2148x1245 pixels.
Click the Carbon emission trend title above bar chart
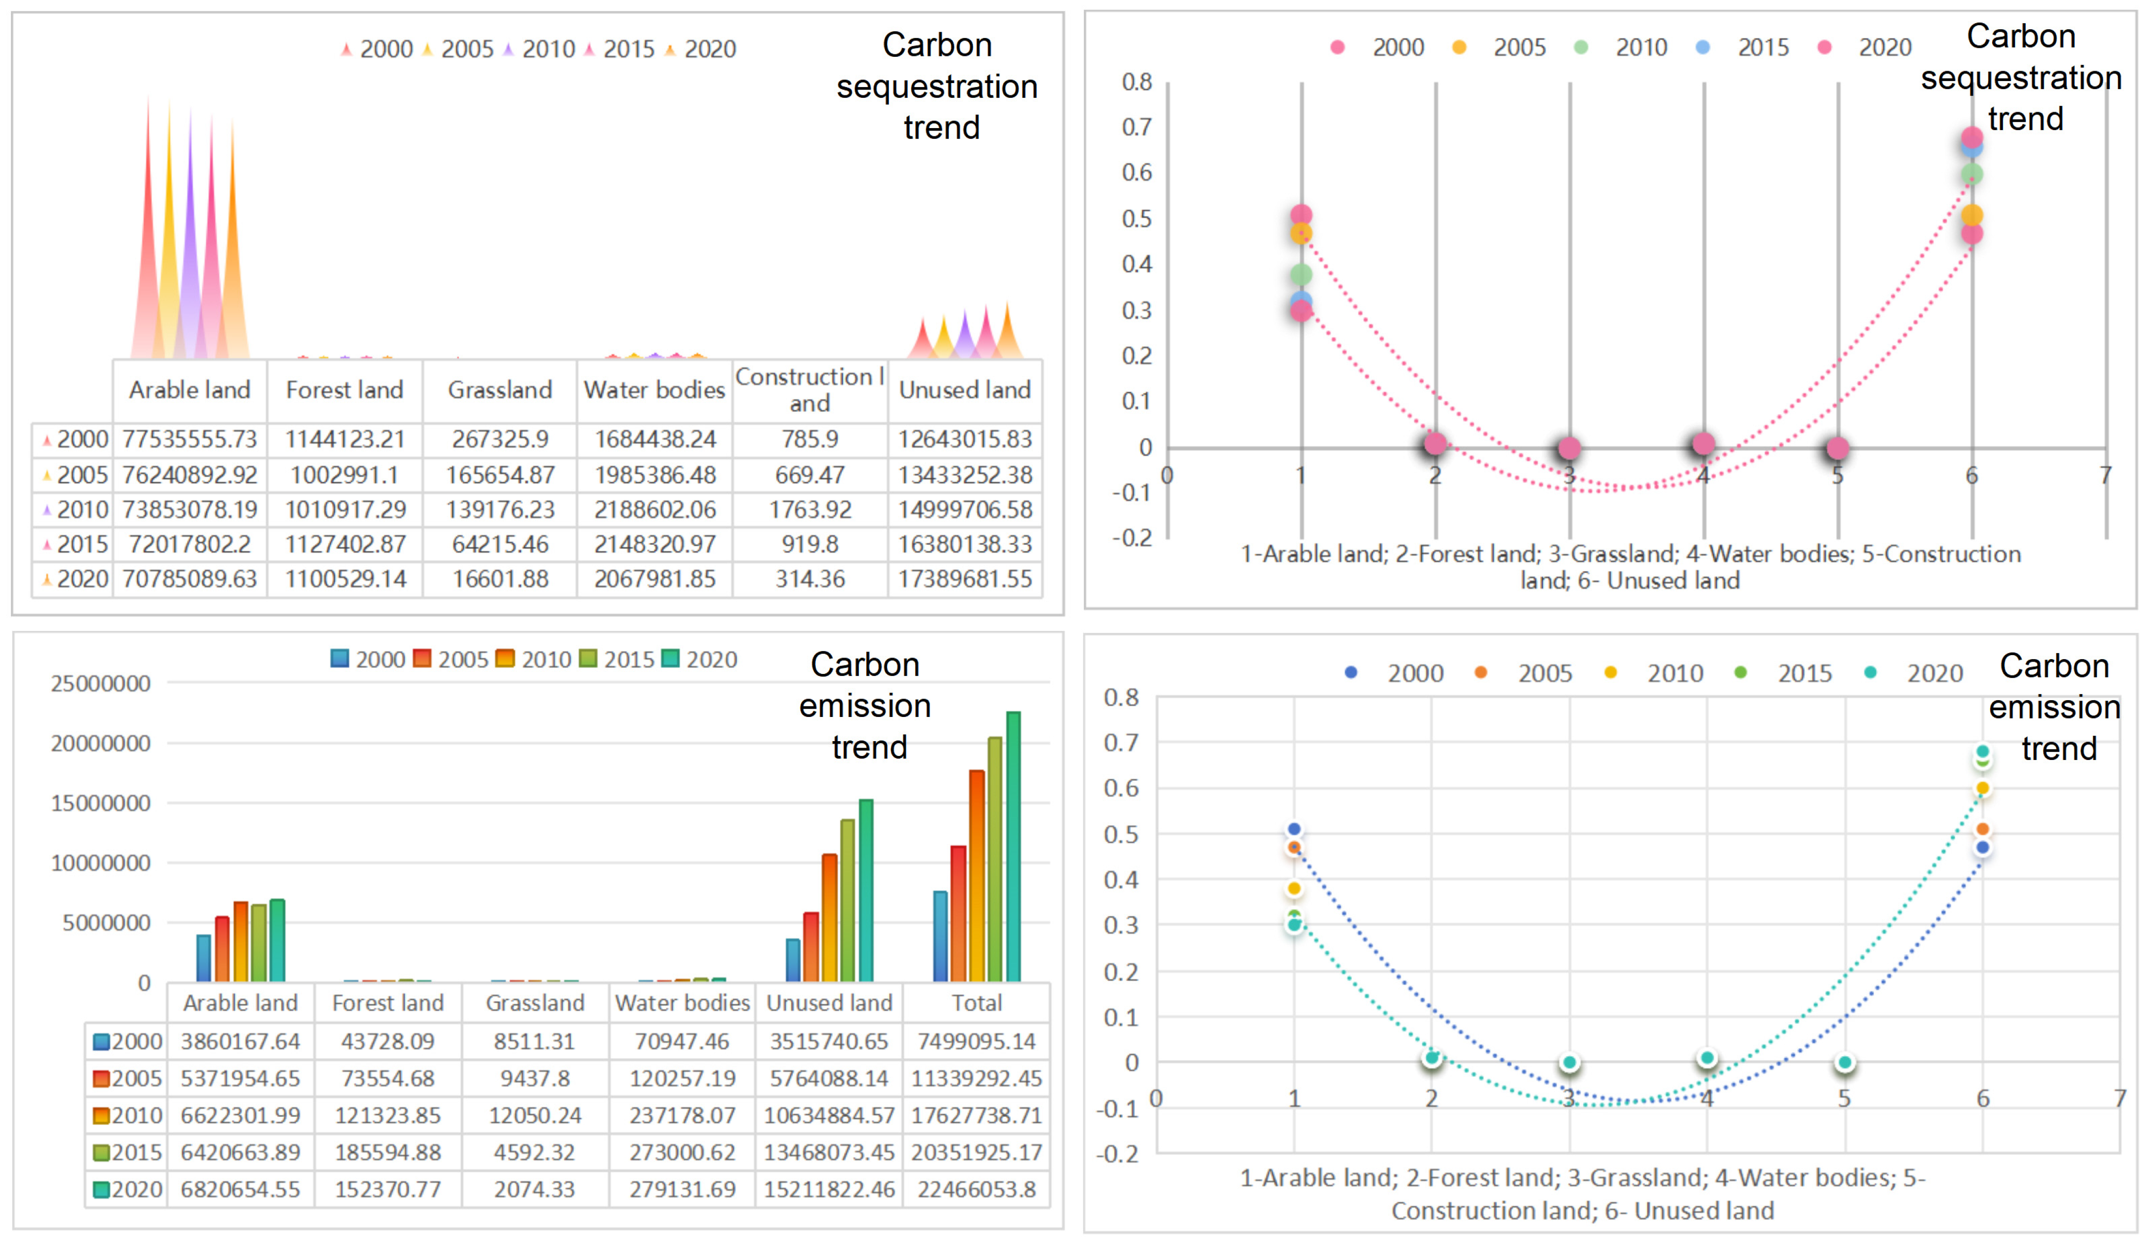coord(865,706)
